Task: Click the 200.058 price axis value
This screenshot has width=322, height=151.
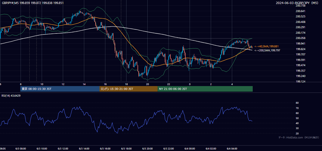Action: (300, 38)
